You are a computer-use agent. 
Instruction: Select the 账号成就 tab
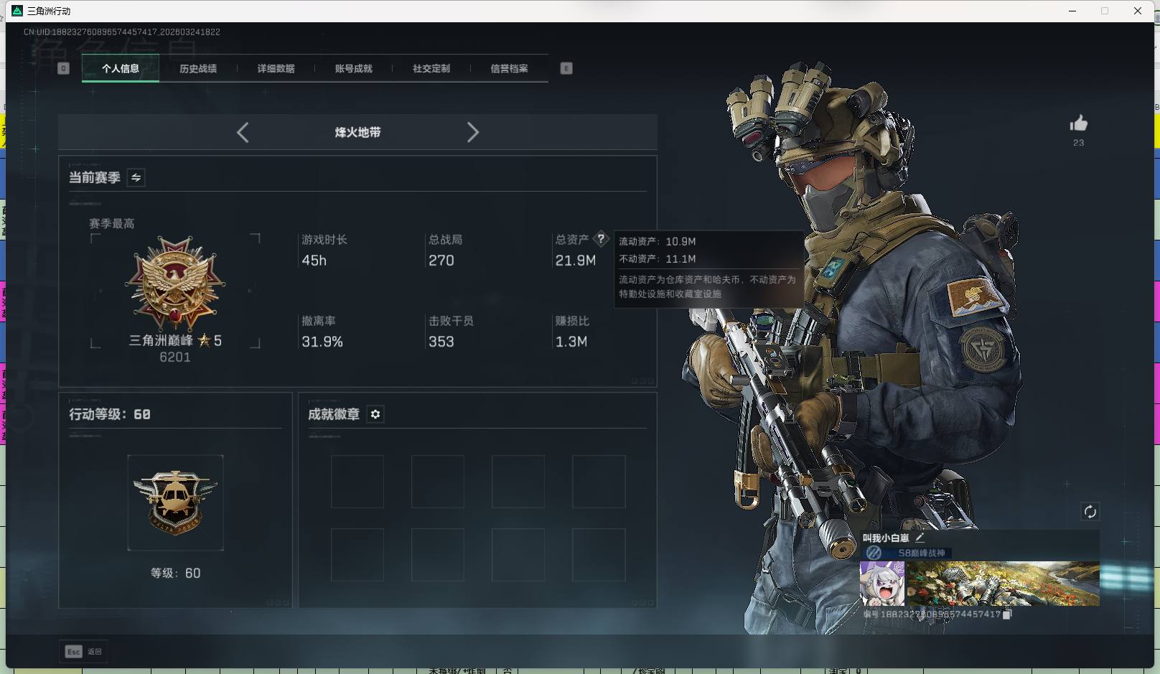[353, 69]
